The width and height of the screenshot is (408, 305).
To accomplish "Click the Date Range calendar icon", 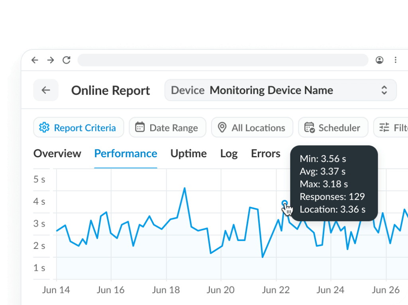I will 139,127.
